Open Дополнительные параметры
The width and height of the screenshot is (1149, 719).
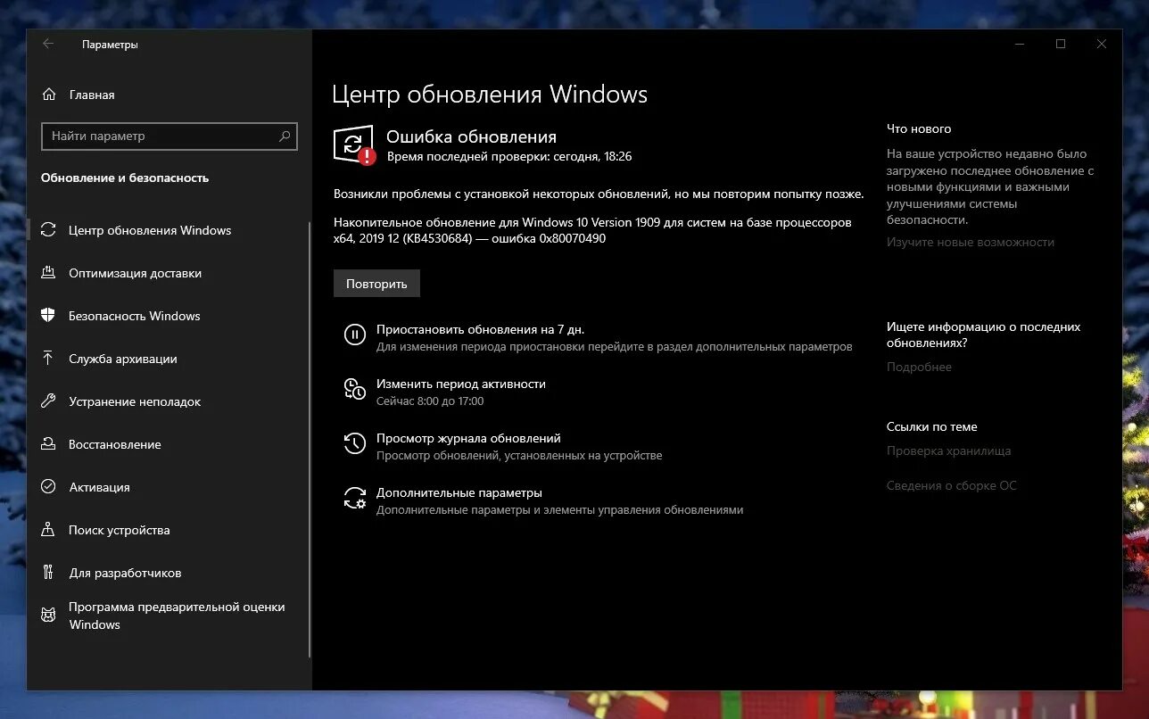[459, 492]
